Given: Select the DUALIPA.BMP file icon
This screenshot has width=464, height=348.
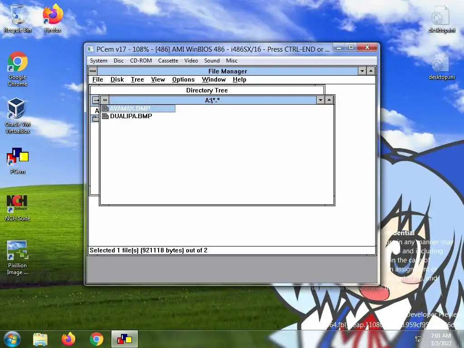Looking at the screenshot, I should click(105, 116).
